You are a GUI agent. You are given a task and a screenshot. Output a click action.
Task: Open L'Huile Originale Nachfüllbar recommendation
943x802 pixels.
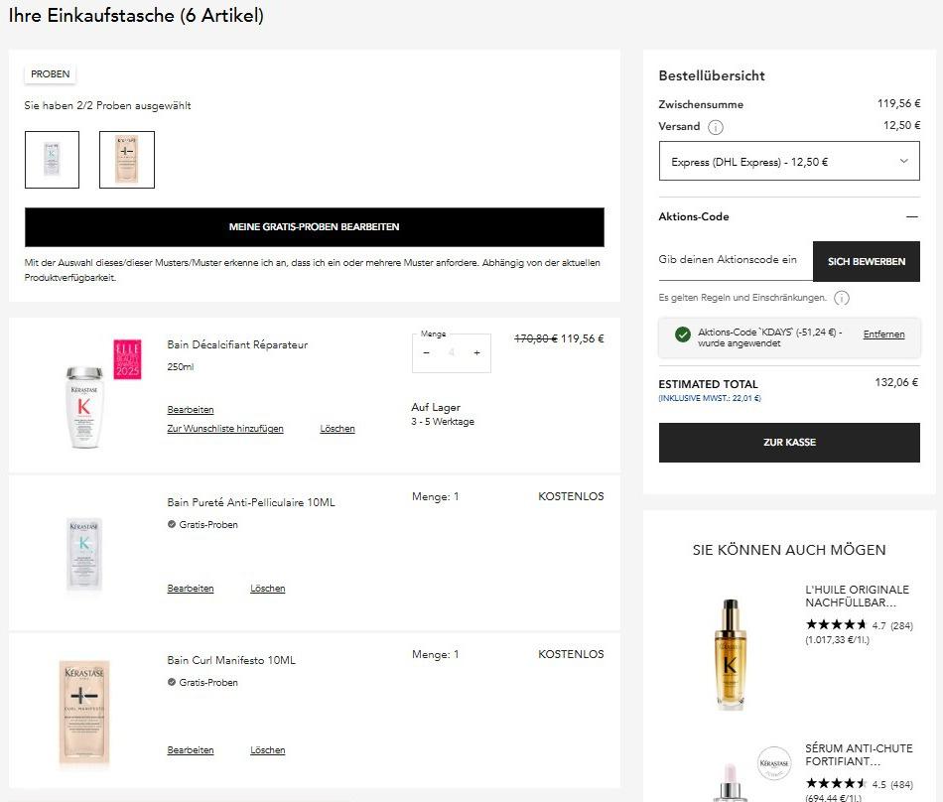(x=857, y=596)
